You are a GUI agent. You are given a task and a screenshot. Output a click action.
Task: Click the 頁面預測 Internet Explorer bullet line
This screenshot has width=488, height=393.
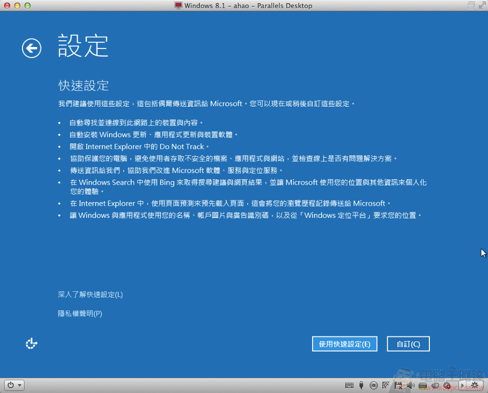click(230, 204)
